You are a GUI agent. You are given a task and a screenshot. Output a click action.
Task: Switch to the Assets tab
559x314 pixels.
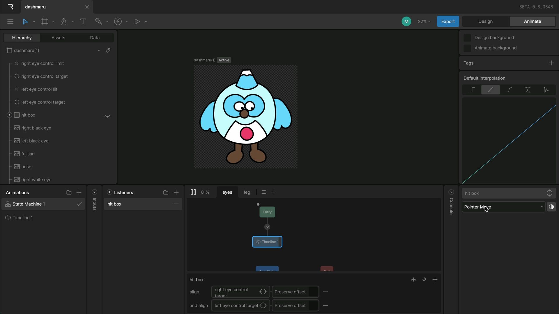pos(58,38)
